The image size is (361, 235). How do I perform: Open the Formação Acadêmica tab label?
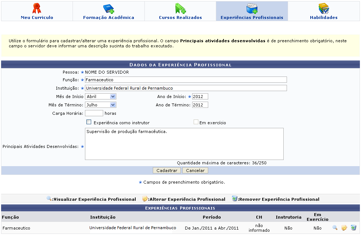tap(108, 17)
